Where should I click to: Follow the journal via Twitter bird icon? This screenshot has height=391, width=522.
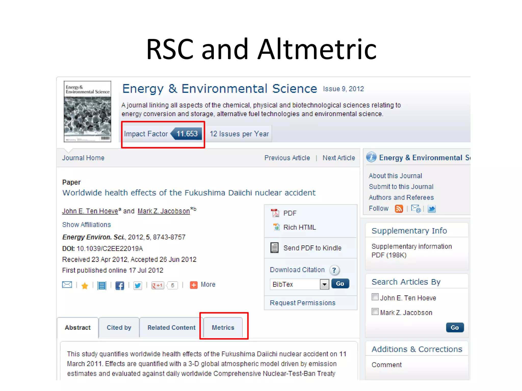432,209
